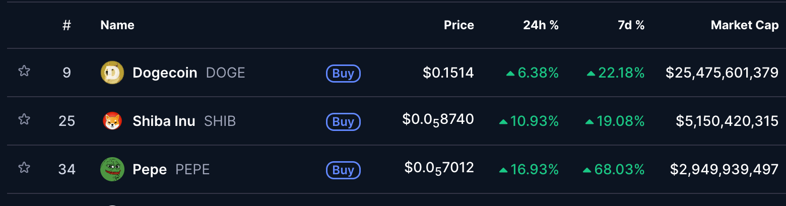Screen dimensions: 786x206
Task: Add Pepe to watchlist with star
Action: click(24, 168)
